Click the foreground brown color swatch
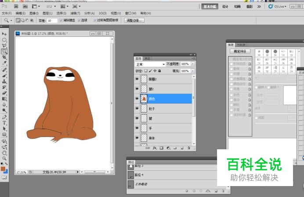Image resolution: width=304 pixels, height=197 pixels. 3,169
